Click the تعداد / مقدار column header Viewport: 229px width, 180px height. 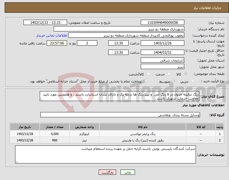click(55, 127)
